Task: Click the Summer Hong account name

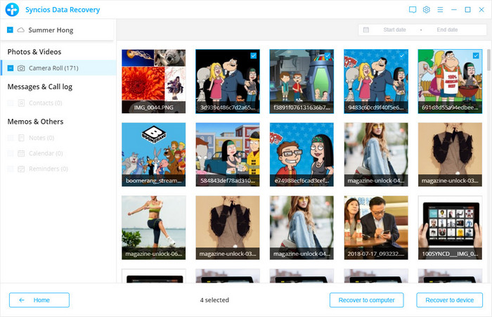Action: tap(51, 30)
